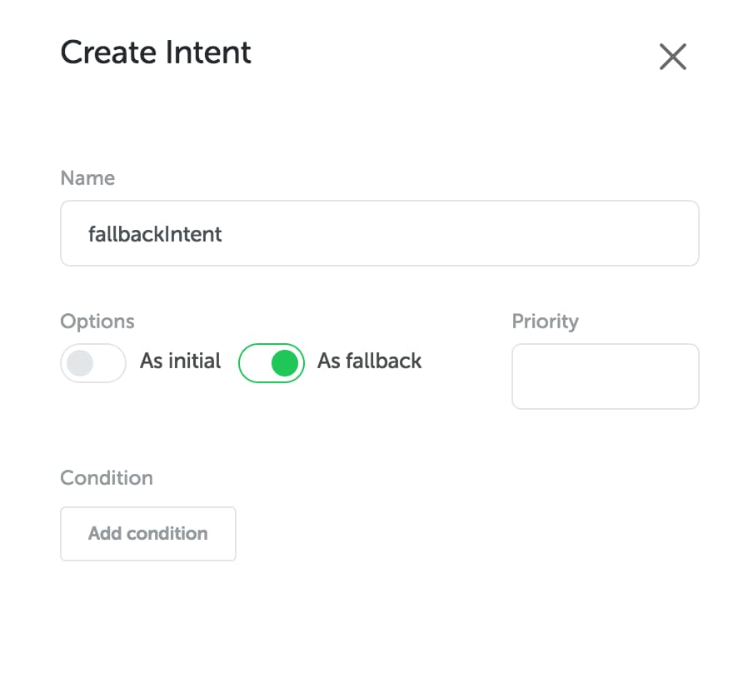Select the "As fallback" label text

coord(369,361)
